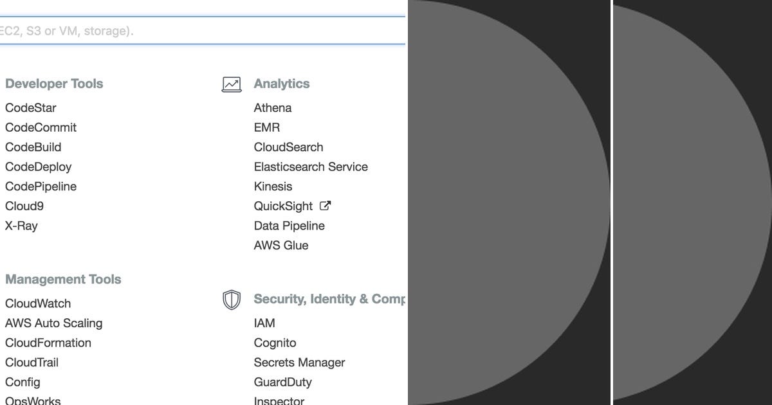Click the Security shield icon

pos(231,300)
